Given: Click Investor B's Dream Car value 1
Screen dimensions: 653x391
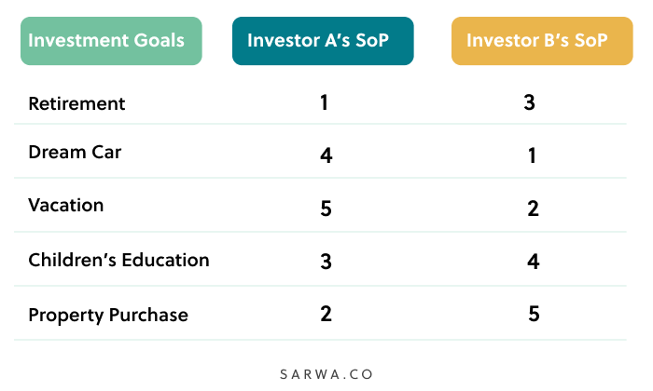Looking at the screenshot, I should [x=532, y=155].
